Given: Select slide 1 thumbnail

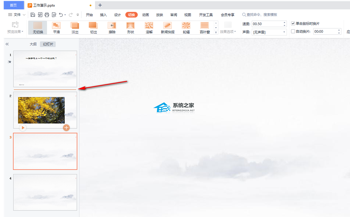Looking at the screenshot, I should click(45, 69).
